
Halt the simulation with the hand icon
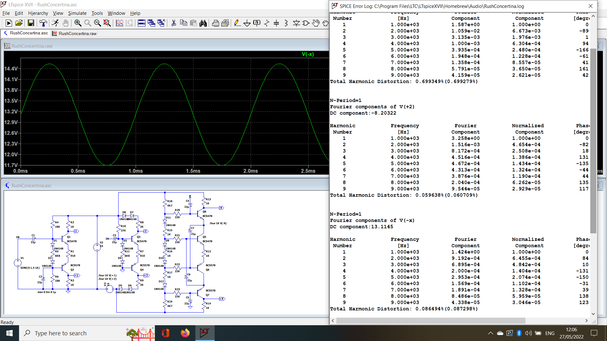[65, 23]
